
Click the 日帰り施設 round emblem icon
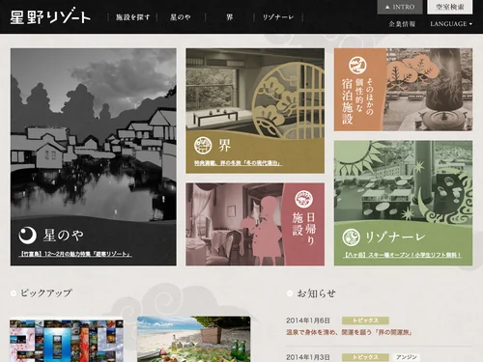pos(304,199)
